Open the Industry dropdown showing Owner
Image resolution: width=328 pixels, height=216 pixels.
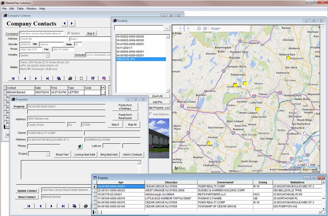coord(48,55)
